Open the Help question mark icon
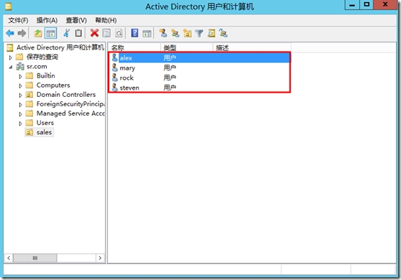 click(134, 33)
